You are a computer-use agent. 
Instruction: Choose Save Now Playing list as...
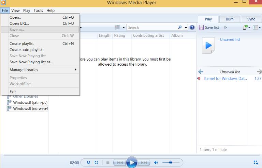pos(40,62)
